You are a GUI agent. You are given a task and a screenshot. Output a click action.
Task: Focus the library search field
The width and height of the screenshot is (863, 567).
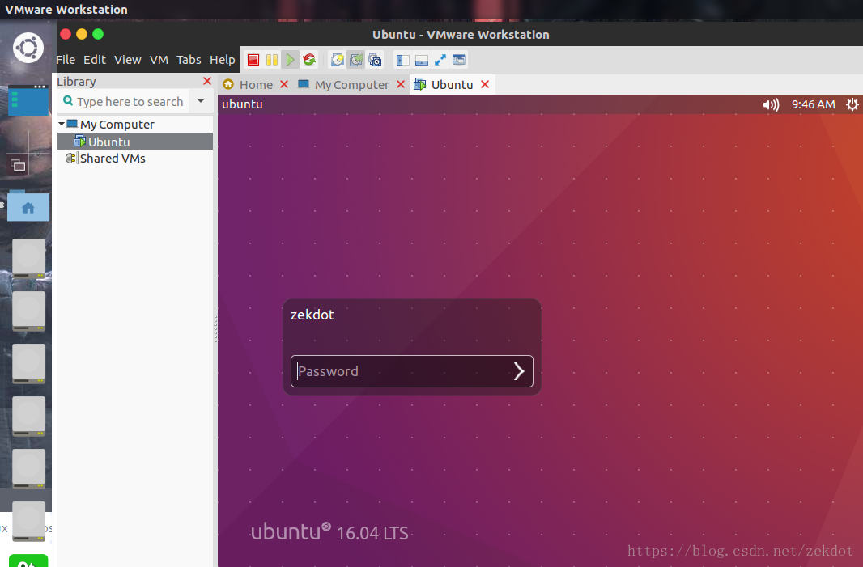[125, 102]
